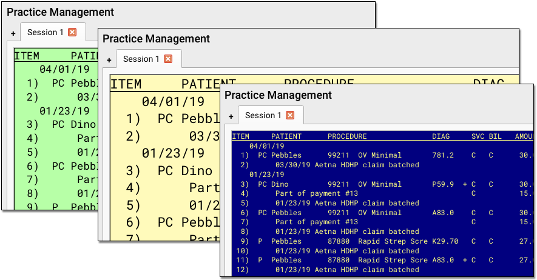Click the PROCEDURE column header in blue window
Viewport: 537px width, 280px height.
(x=347, y=136)
